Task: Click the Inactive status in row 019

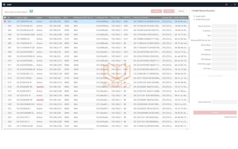Action: (40, 100)
